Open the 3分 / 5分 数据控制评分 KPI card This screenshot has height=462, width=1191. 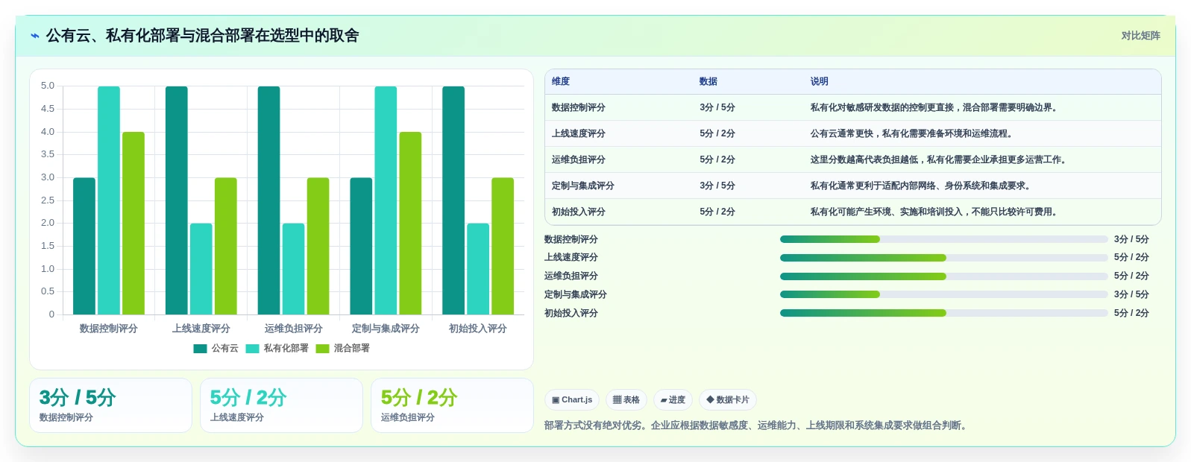[x=110, y=405]
